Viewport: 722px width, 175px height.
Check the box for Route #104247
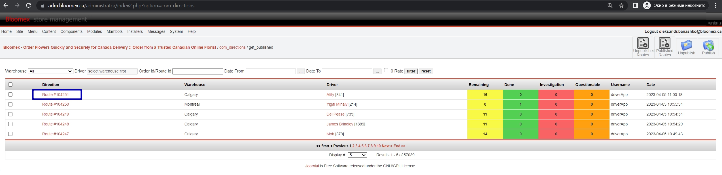click(10, 134)
